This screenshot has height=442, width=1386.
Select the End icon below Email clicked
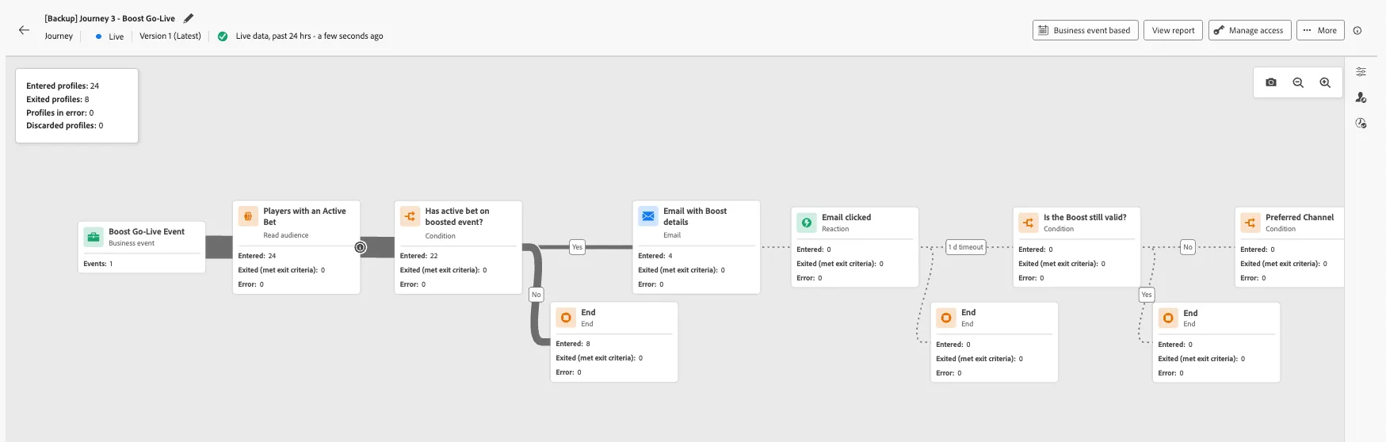pos(946,318)
